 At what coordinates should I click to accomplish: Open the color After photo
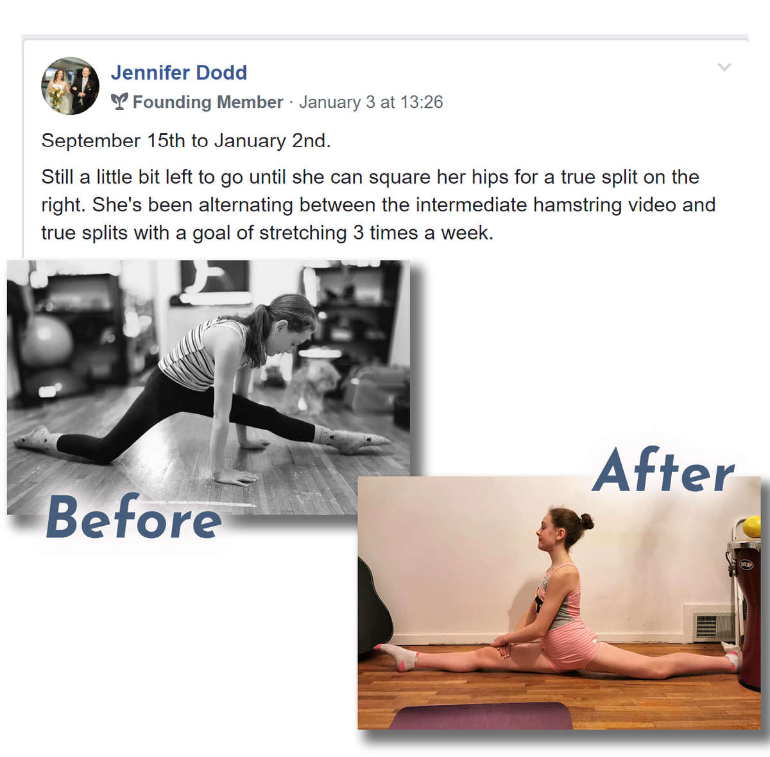click(559, 603)
